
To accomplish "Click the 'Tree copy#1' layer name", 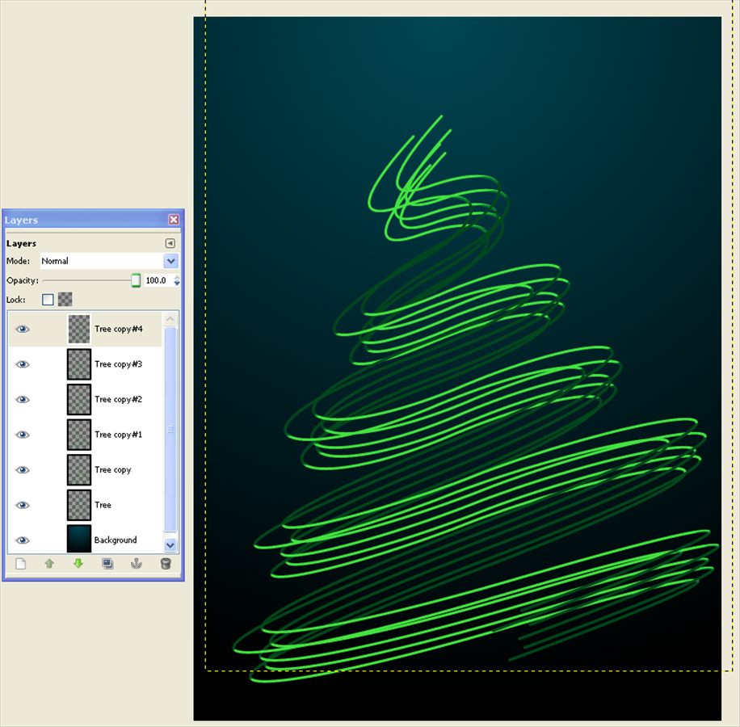I will (x=118, y=435).
